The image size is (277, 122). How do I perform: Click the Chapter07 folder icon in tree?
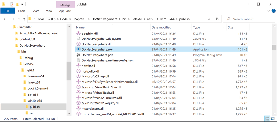(15, 27)
